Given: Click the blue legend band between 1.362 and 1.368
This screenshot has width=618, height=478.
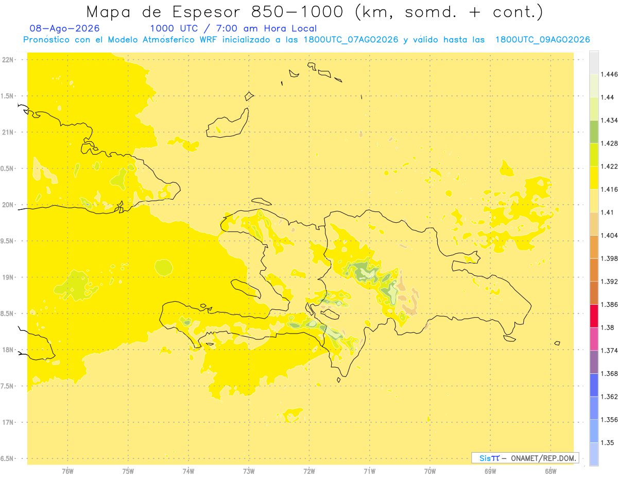Looking at the screenshot, I should [x=594, y=385].
